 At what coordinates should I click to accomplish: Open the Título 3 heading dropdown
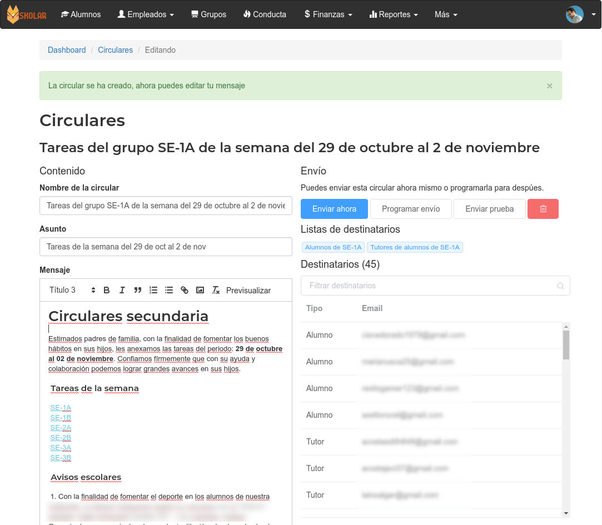(x=72, y=290)
